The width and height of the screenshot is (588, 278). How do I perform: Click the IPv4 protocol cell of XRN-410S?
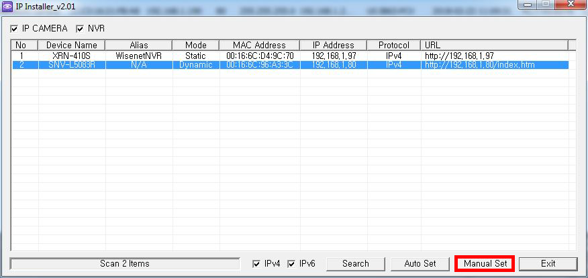coord(394,56)
